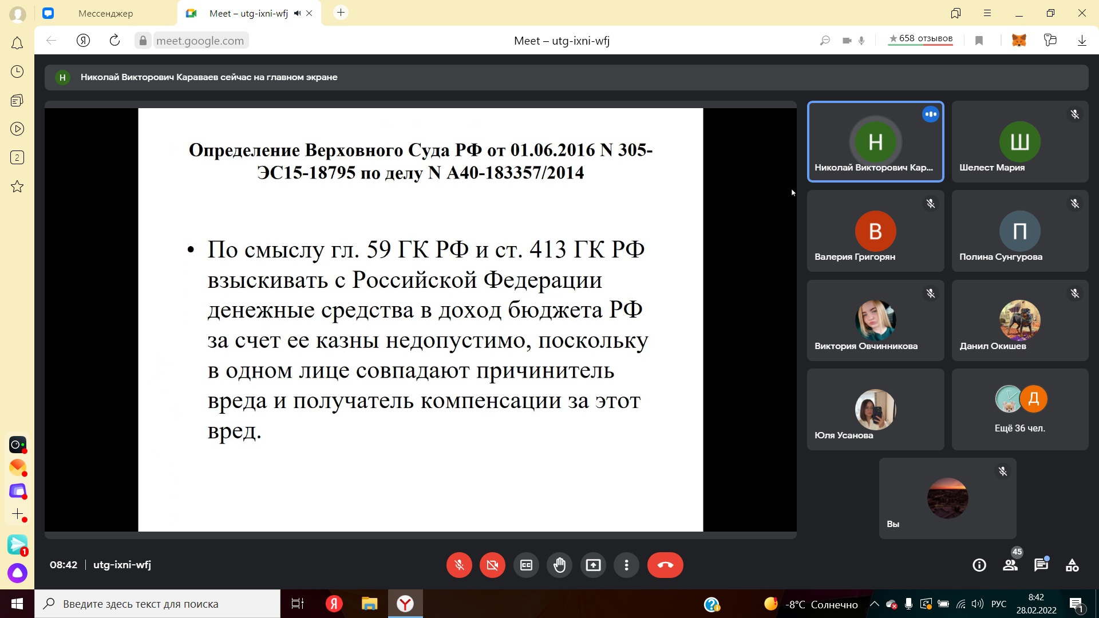This screenshot has height=618, width=1099.
Task: Click Windows taskbar search box
Action: 157,604
